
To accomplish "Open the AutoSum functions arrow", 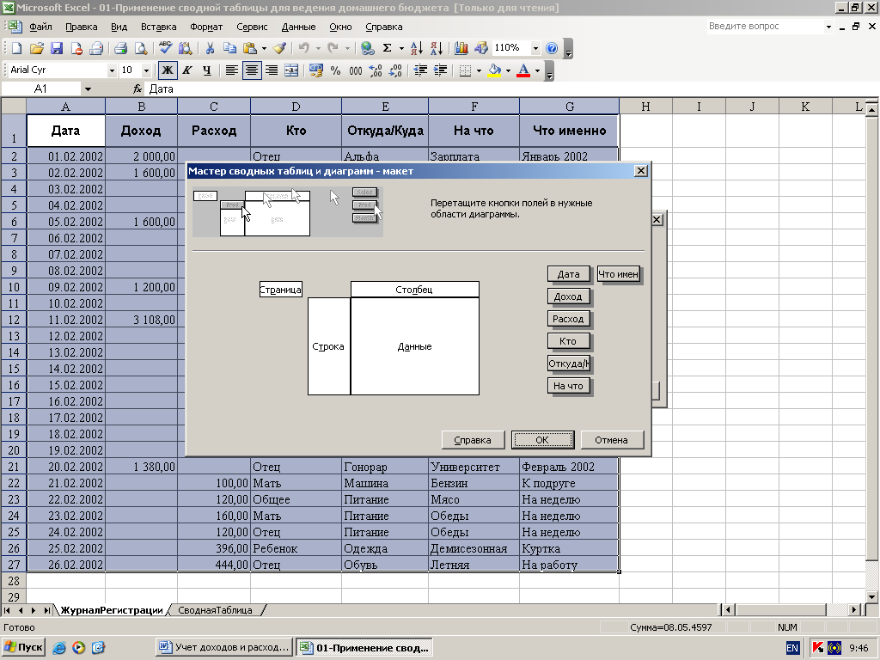I will pos(401,48).
